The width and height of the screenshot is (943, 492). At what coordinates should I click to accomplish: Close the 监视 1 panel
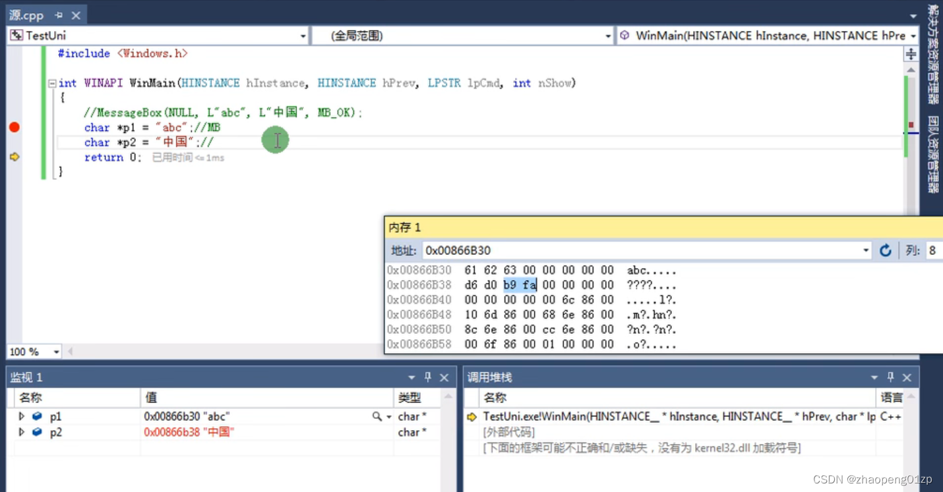tap(444, 377)
